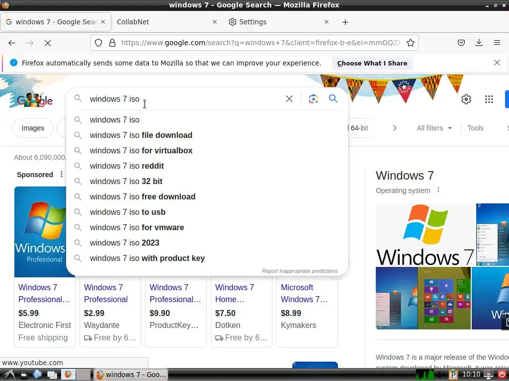Click the Windows 7 knowledge panel title
The image size is (509, 381).
pyautogui.click(x=405, y=176)
